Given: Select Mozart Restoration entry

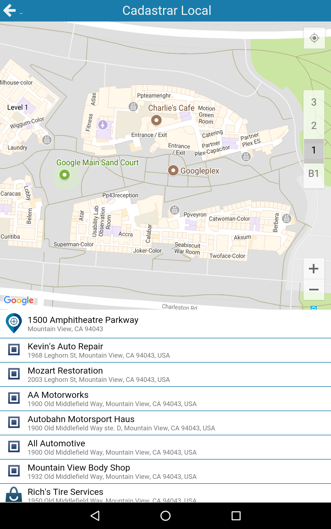Looking at the screenshot, I should click(x=165, y=374).
